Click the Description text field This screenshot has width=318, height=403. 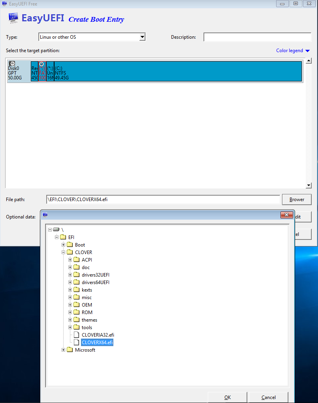(x=257, y=37)
